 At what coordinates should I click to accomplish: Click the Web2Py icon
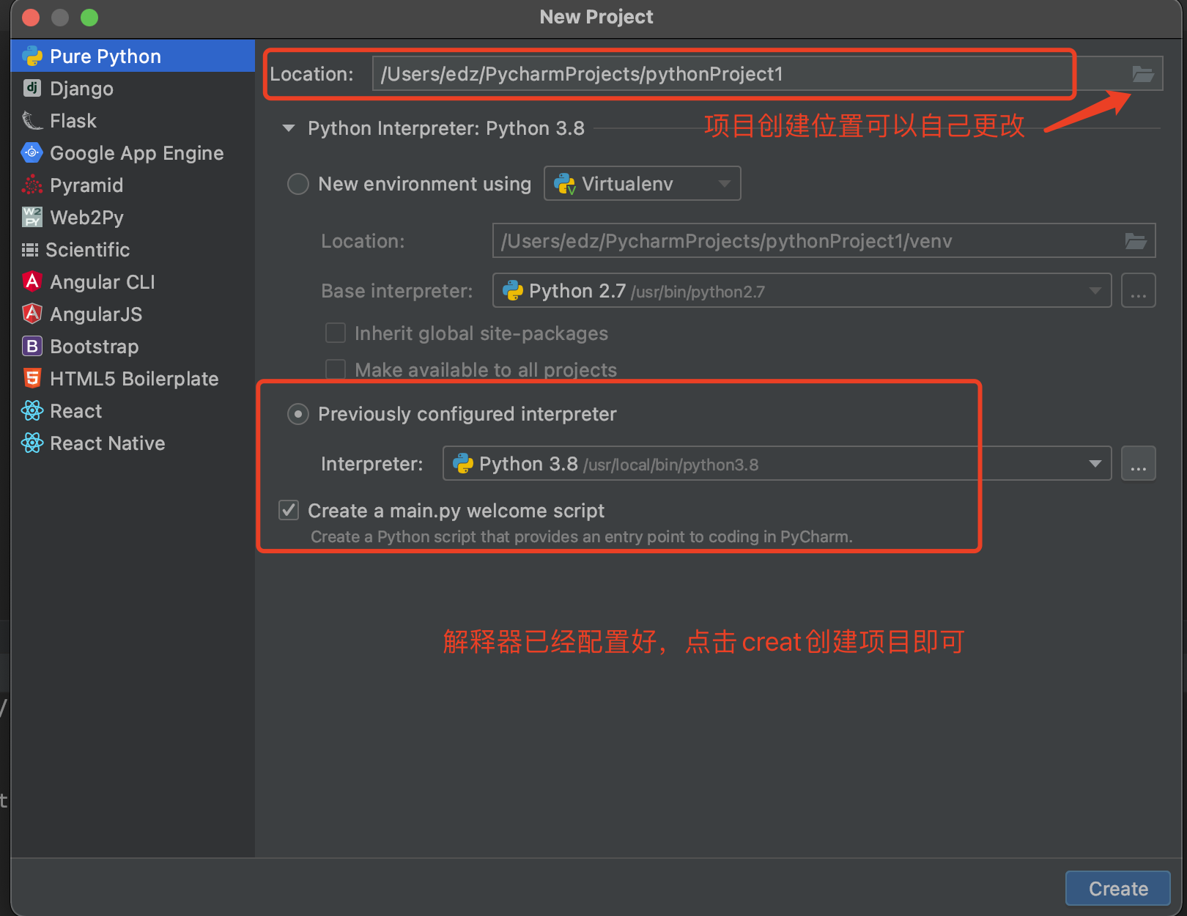pyautogui.click(x=32, y=218)
